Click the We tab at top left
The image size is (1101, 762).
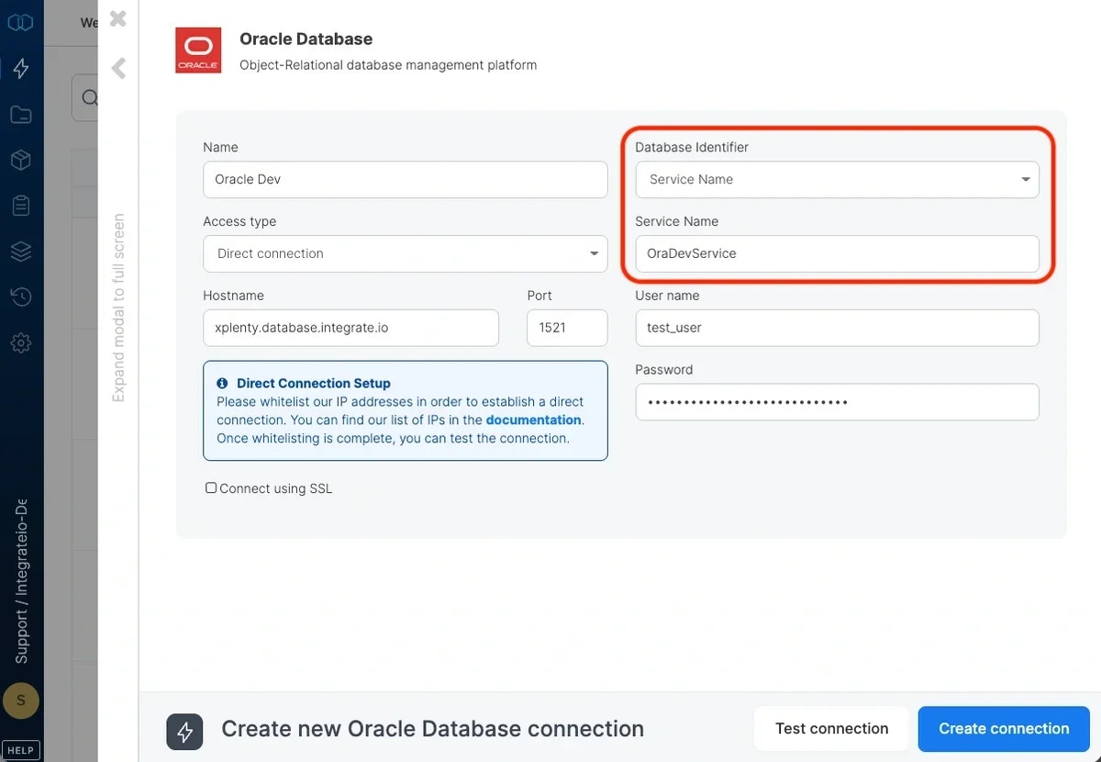(x=89, y=22)
